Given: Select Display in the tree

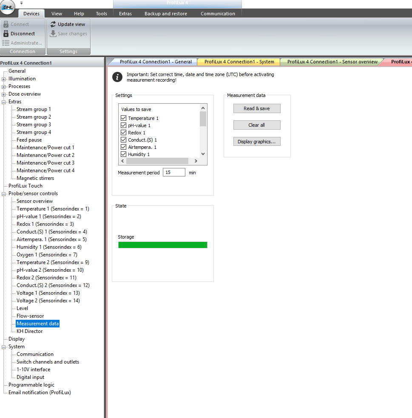Looking at the screenshot, I should [17, 339].
